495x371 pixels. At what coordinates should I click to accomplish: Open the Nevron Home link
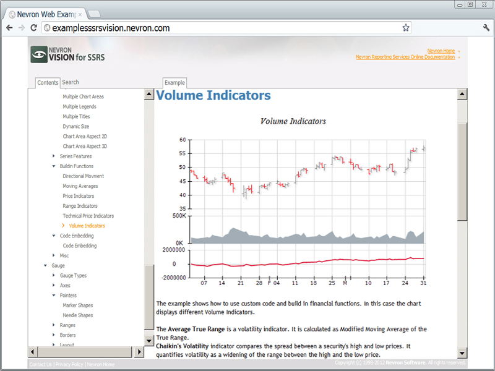(441, 51)
